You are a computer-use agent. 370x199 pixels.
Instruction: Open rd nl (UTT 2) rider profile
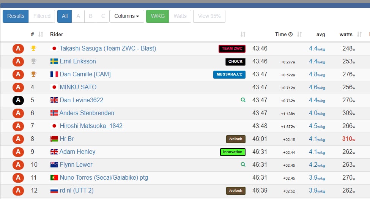[77, 191]
